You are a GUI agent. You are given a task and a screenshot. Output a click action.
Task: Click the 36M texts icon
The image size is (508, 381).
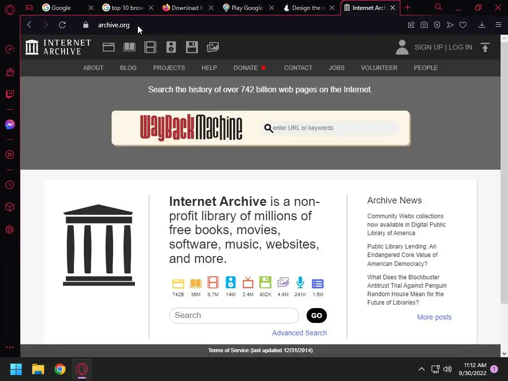pos(195,283)
